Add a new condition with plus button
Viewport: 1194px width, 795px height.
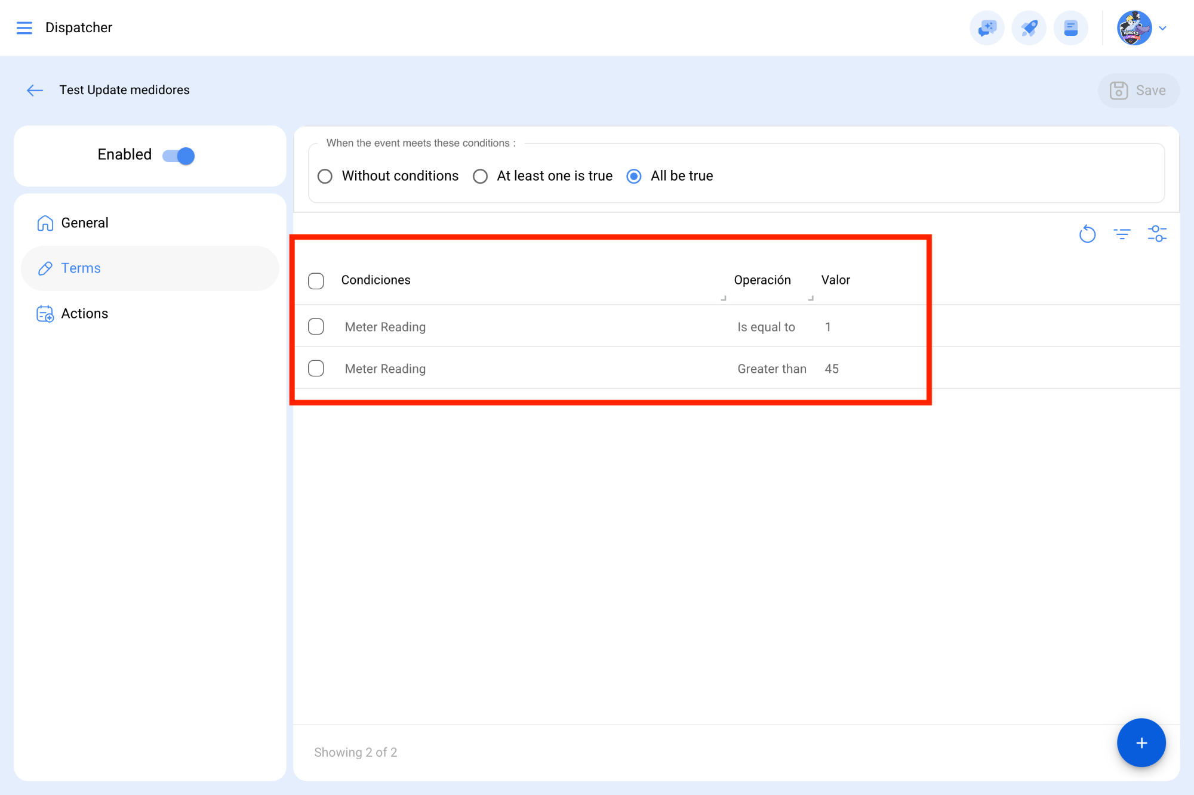coord(1141,743)
